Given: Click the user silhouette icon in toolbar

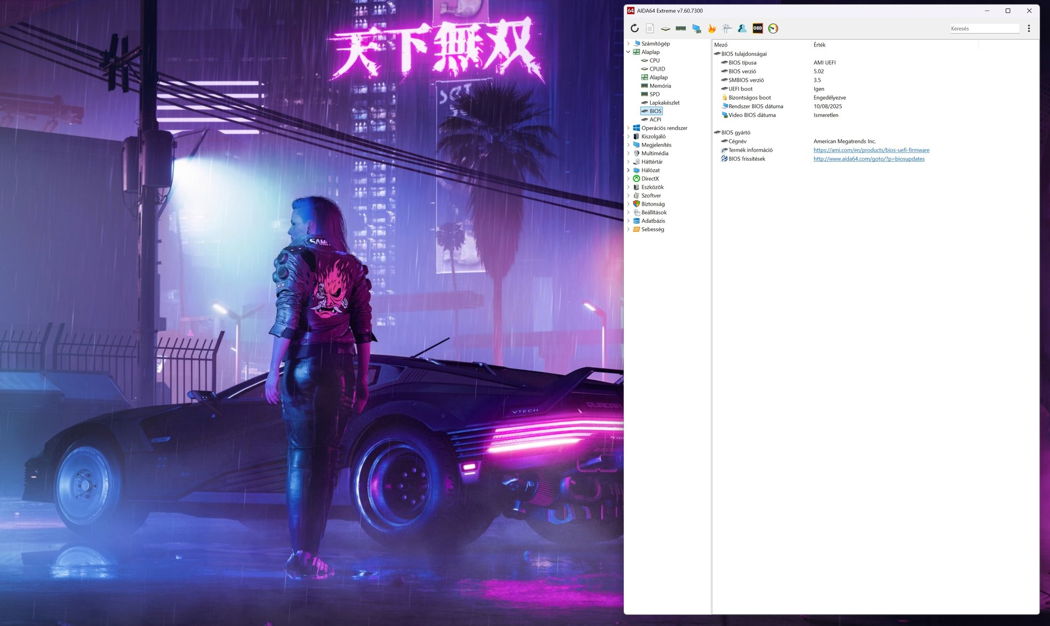Looking at the screenshot, I should 742,29.
